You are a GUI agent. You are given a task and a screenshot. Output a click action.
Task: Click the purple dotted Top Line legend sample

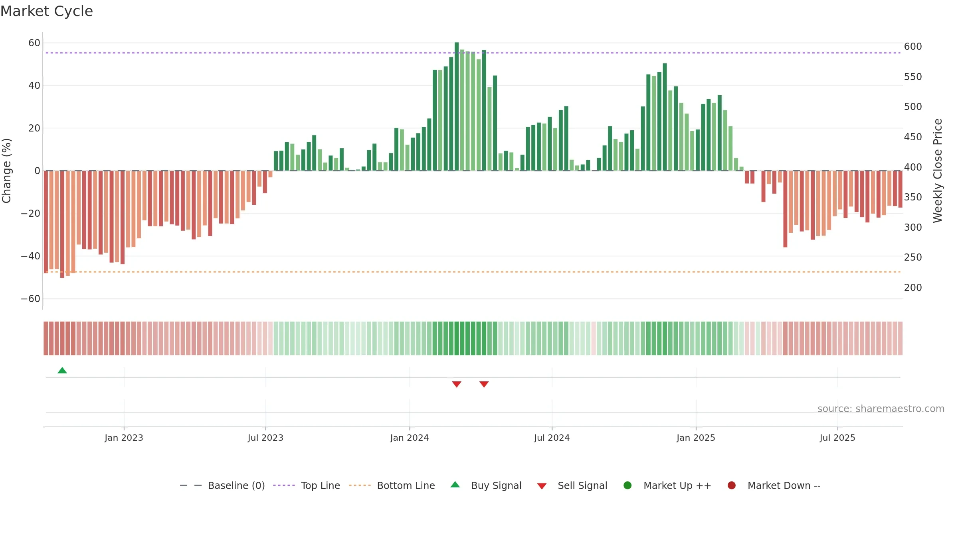[284, 485]
